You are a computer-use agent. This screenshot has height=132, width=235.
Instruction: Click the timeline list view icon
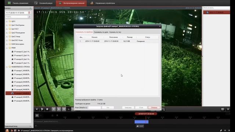coord(37,115)
